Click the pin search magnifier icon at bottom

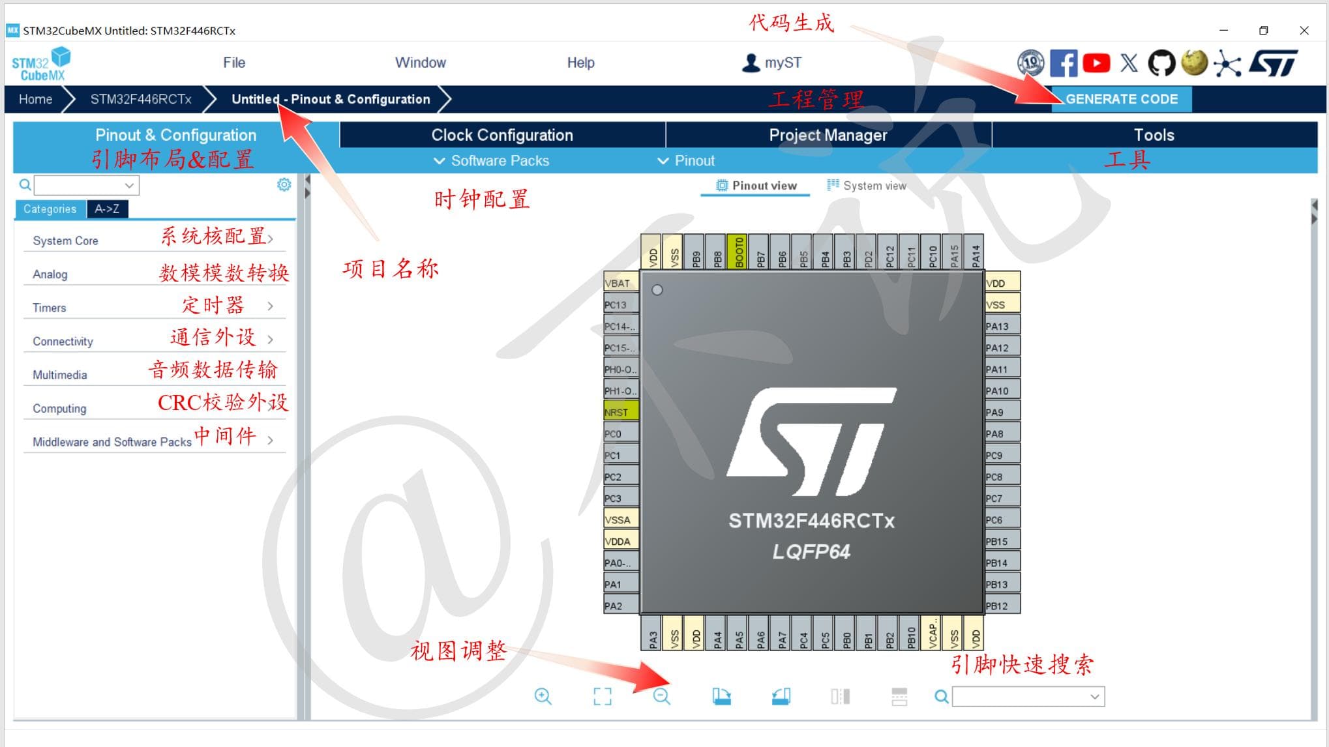click(941, 696)
